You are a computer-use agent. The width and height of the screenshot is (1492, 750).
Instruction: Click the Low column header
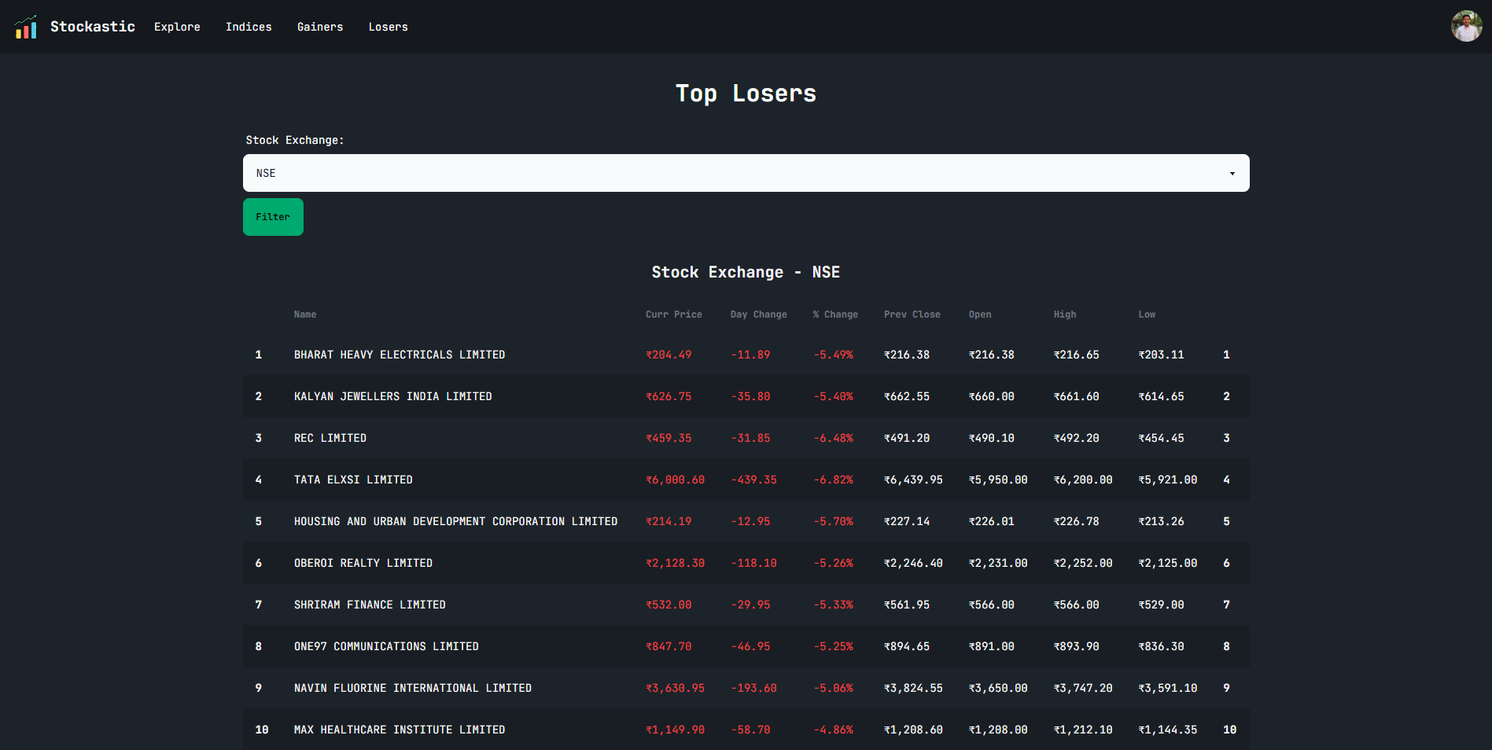click(x=1148, y=314)
